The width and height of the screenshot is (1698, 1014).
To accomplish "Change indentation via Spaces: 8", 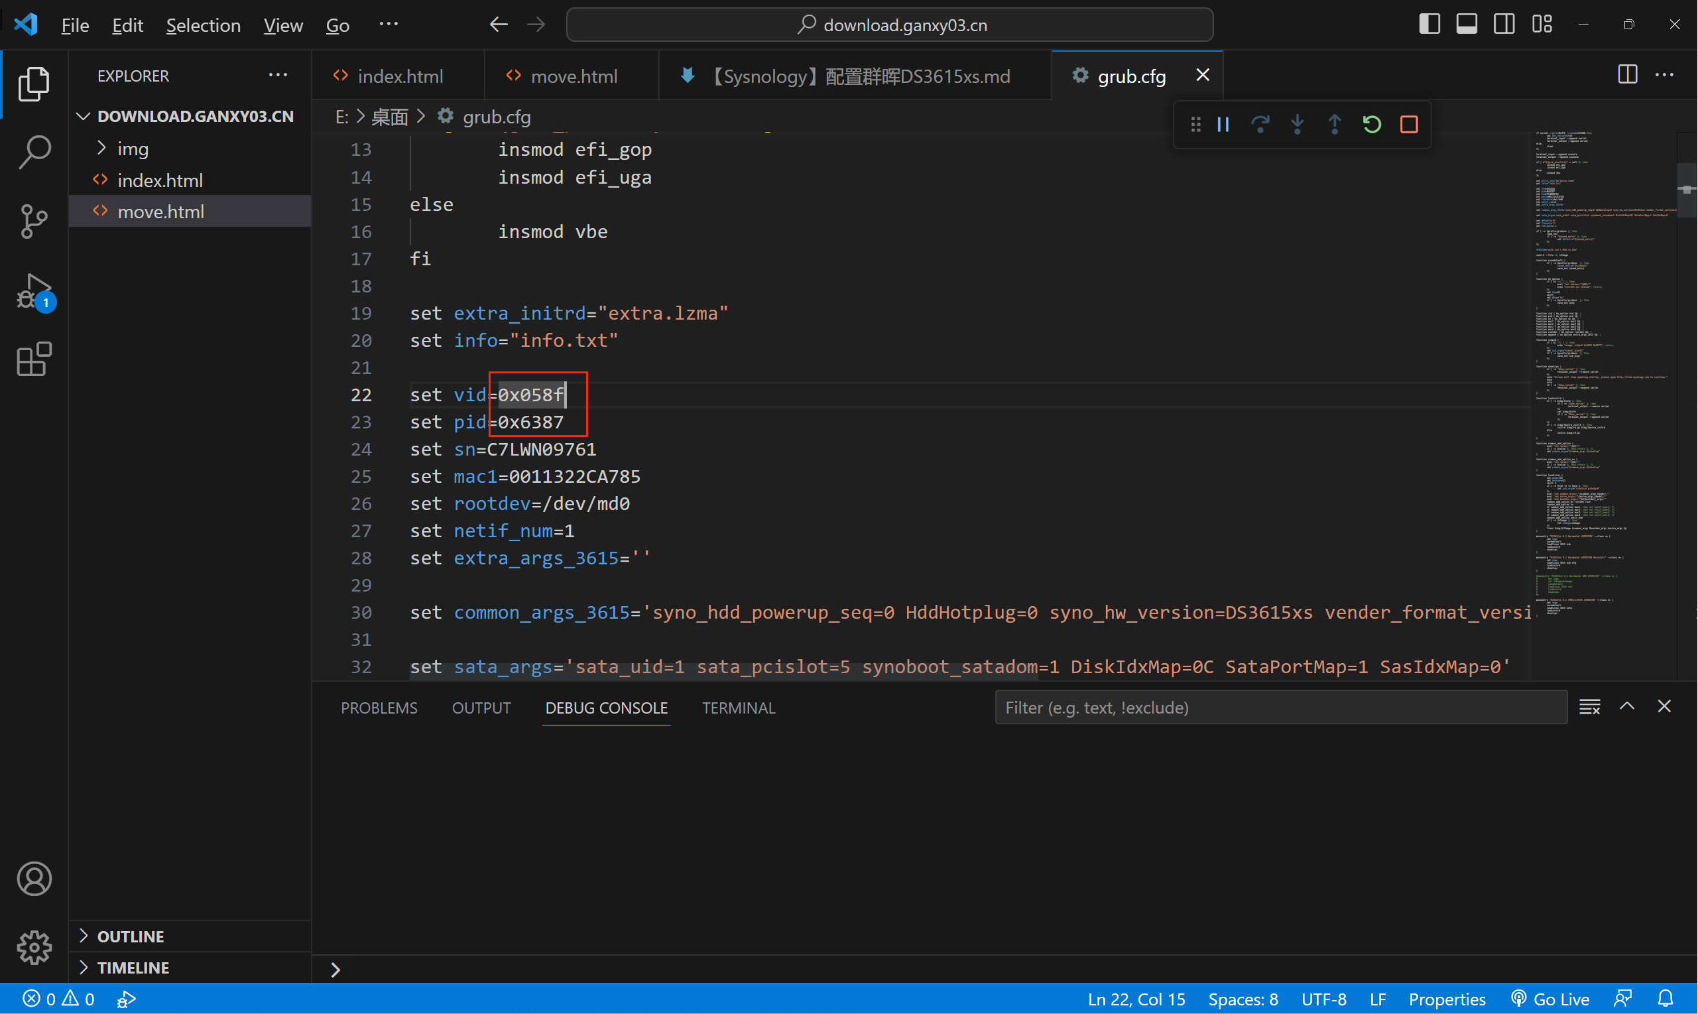I will 1243,999.
